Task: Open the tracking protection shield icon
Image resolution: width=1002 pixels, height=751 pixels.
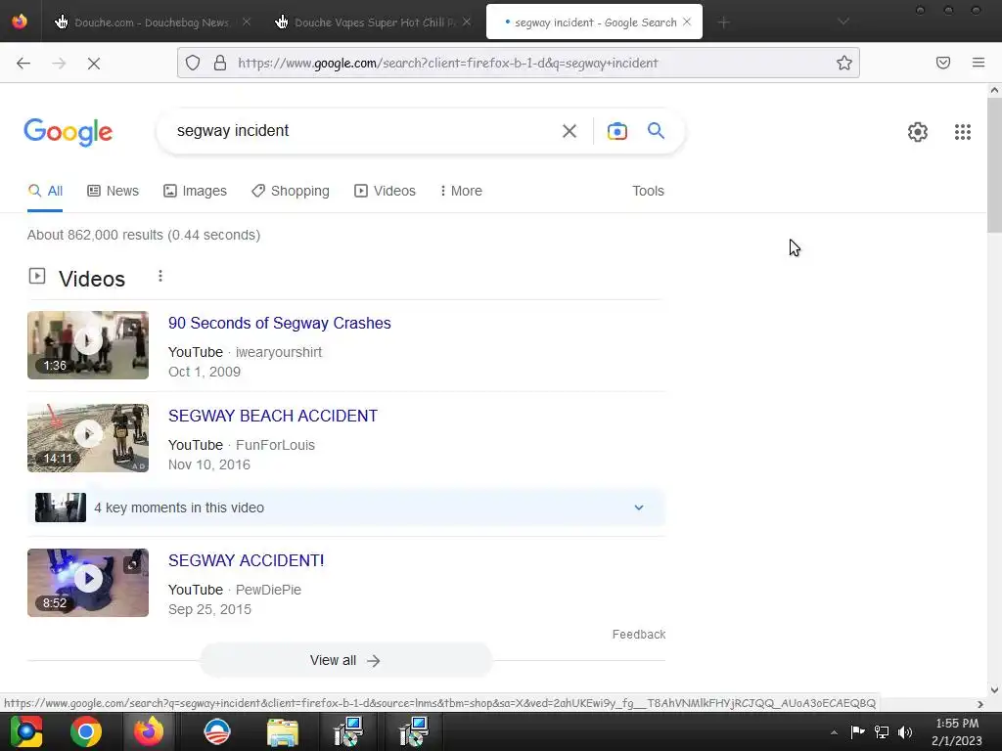Action: click(193, 63)
